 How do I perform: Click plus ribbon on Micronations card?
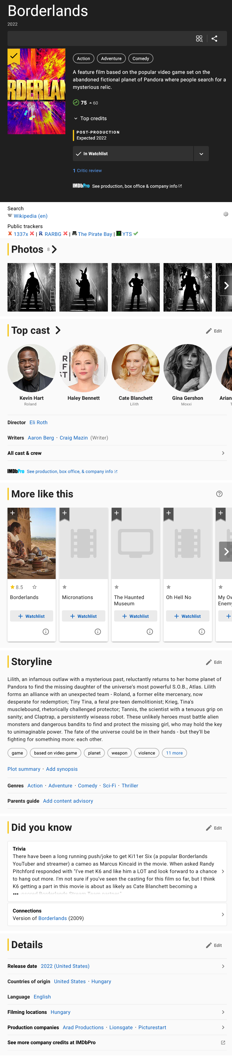coord(64,514)
